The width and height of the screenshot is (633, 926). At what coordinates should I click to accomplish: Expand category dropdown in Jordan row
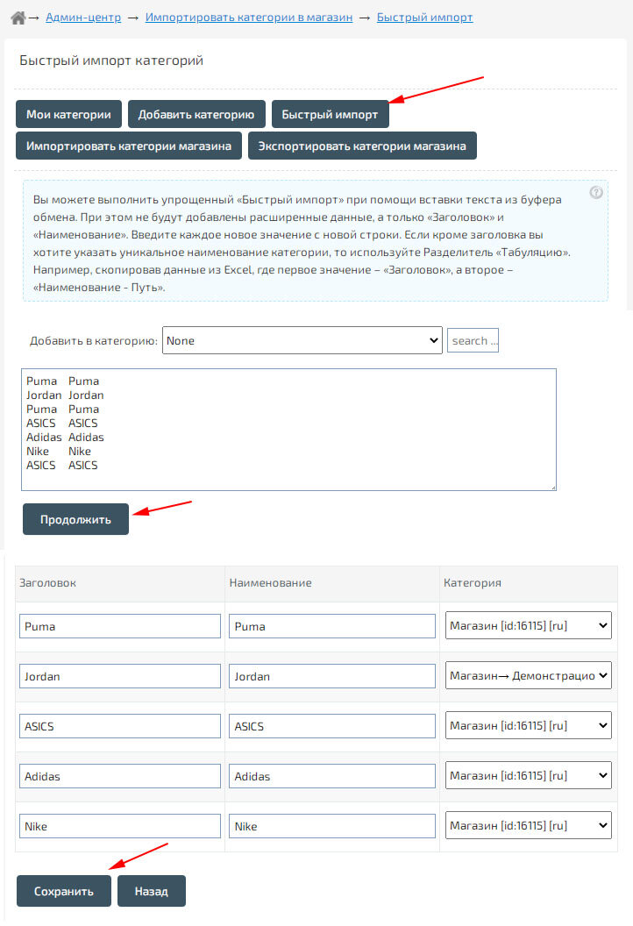point(528,676)
